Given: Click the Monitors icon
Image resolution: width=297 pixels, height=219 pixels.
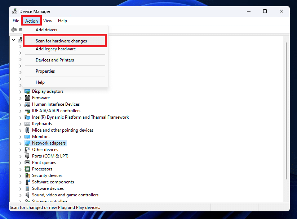Looking at the screenshot, I should [x=27, y=136].
